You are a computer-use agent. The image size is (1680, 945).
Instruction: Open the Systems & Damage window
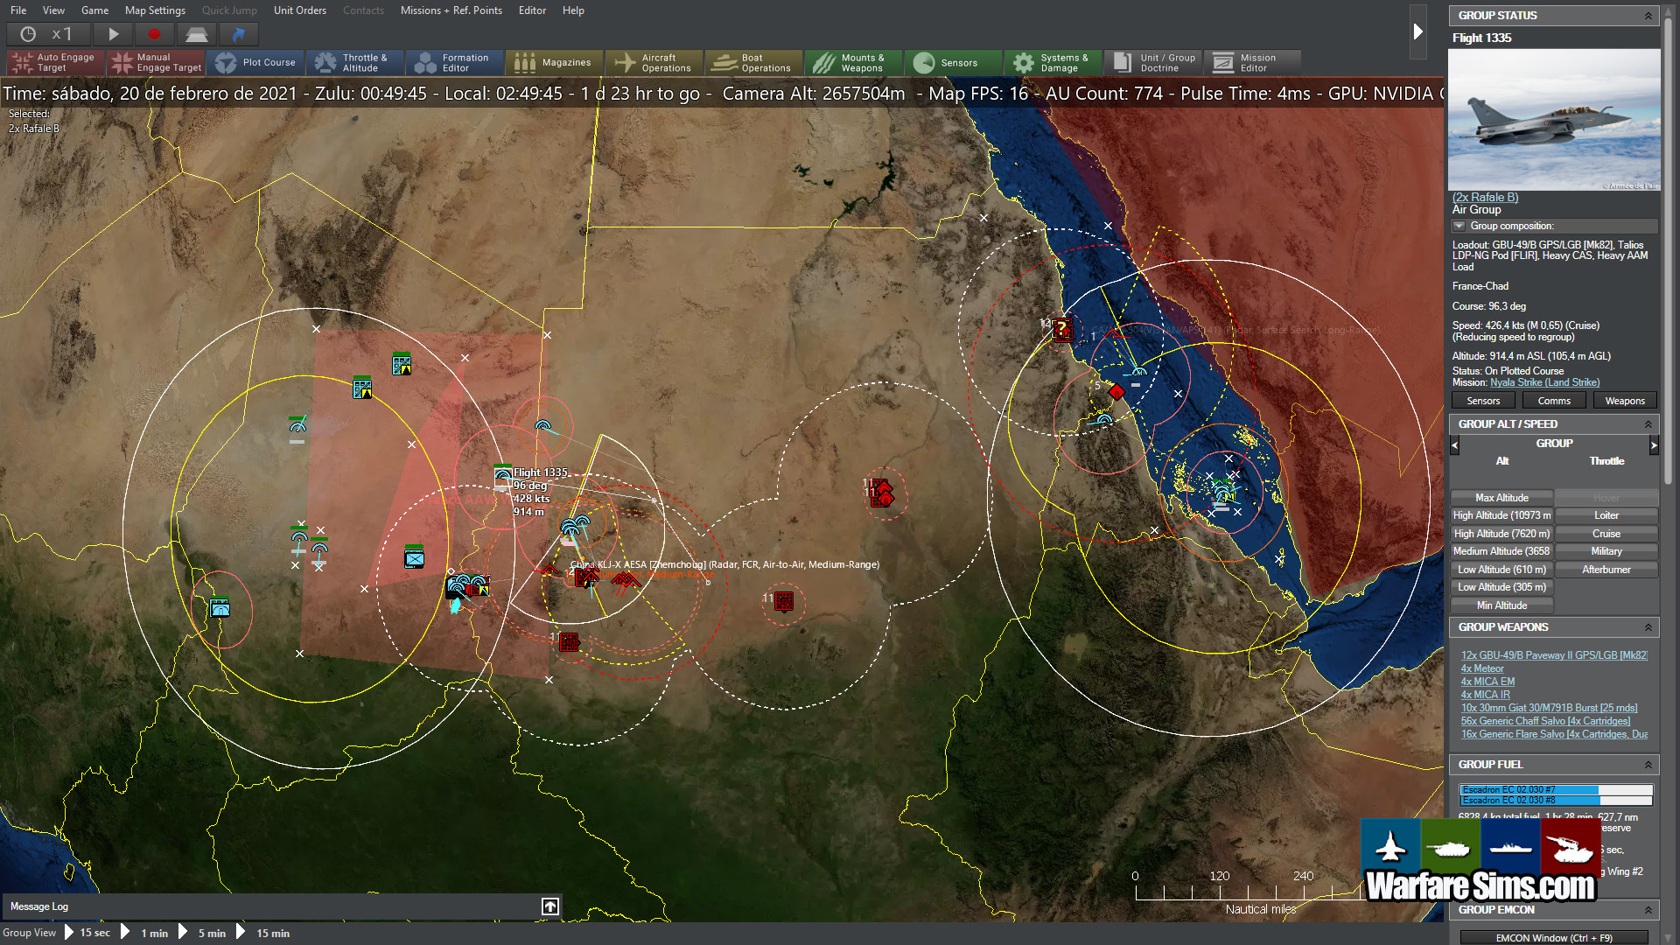click(x=1053, y=62)
